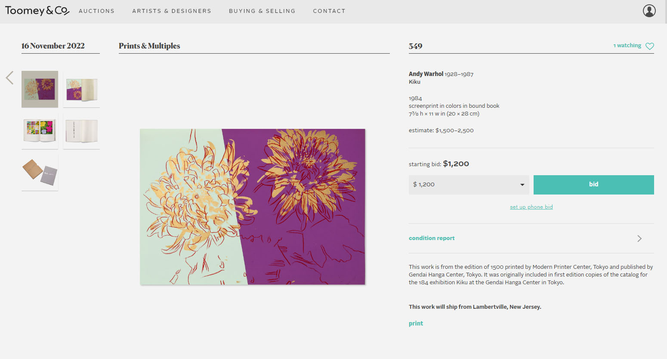Select the blank open book pages thumbnail
The height and width of the screenshot is (359, 667).
coord(81,131)
